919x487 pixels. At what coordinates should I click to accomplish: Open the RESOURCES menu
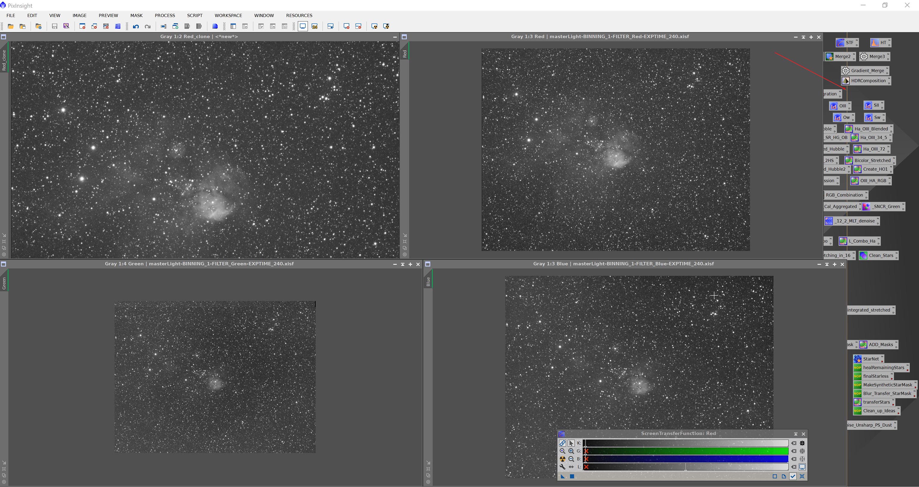[x=299, y=15]
